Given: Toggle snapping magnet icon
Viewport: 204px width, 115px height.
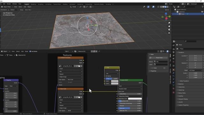Looking at the screenshot, I should (84, 7).
